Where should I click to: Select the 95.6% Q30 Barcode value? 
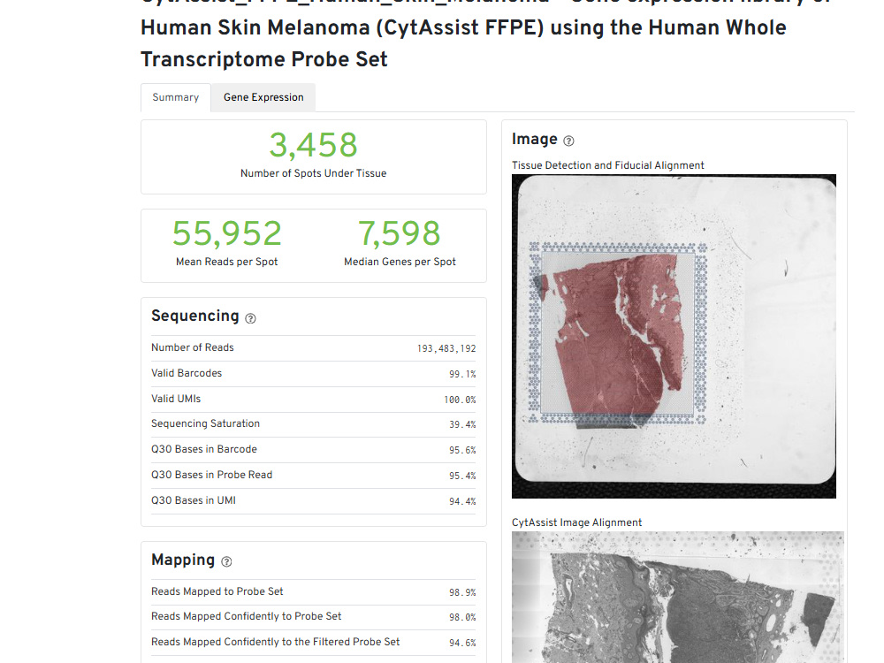click(x=462, y=450)
